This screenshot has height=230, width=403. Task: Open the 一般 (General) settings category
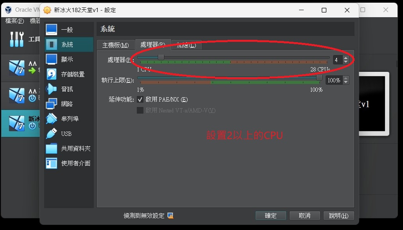click(x=66, y=30)
